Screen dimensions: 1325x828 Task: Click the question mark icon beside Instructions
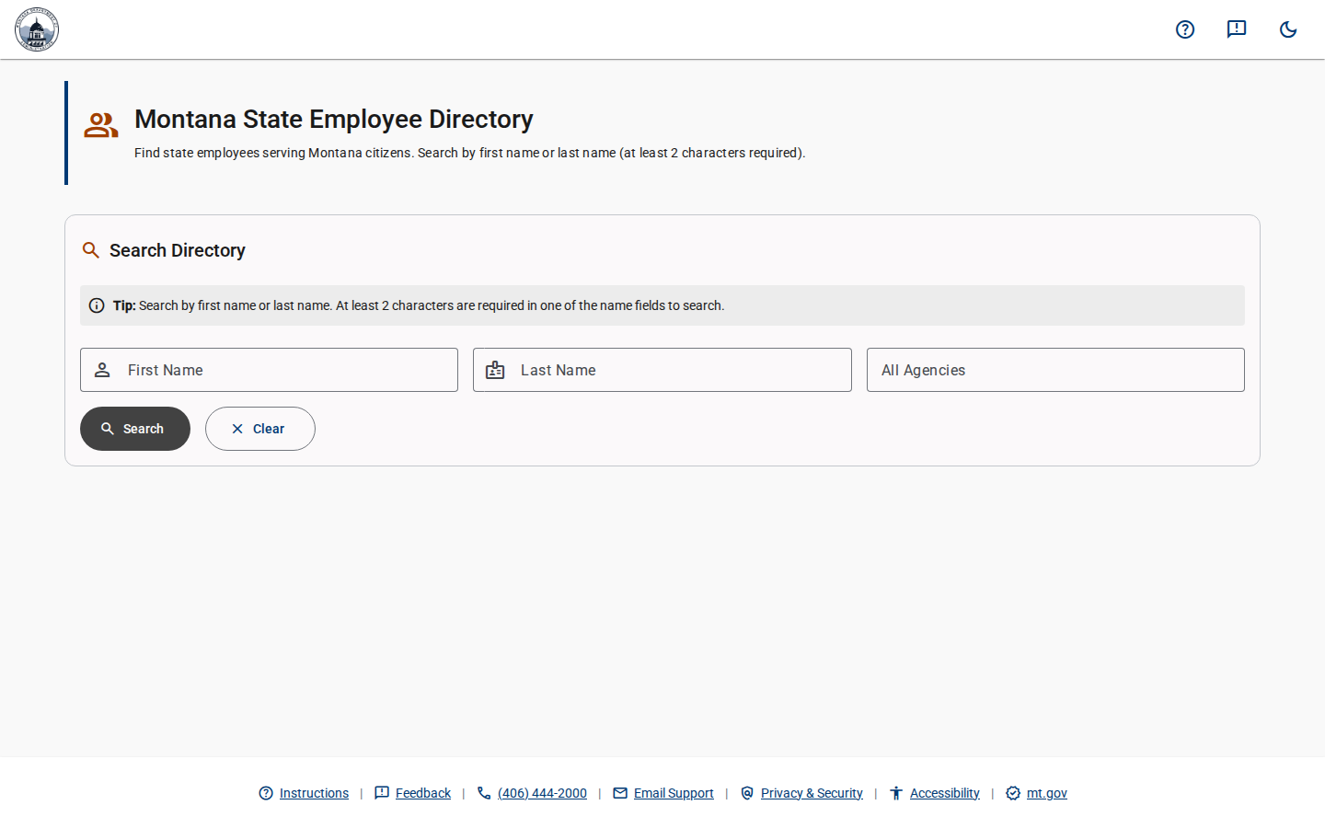266,793
